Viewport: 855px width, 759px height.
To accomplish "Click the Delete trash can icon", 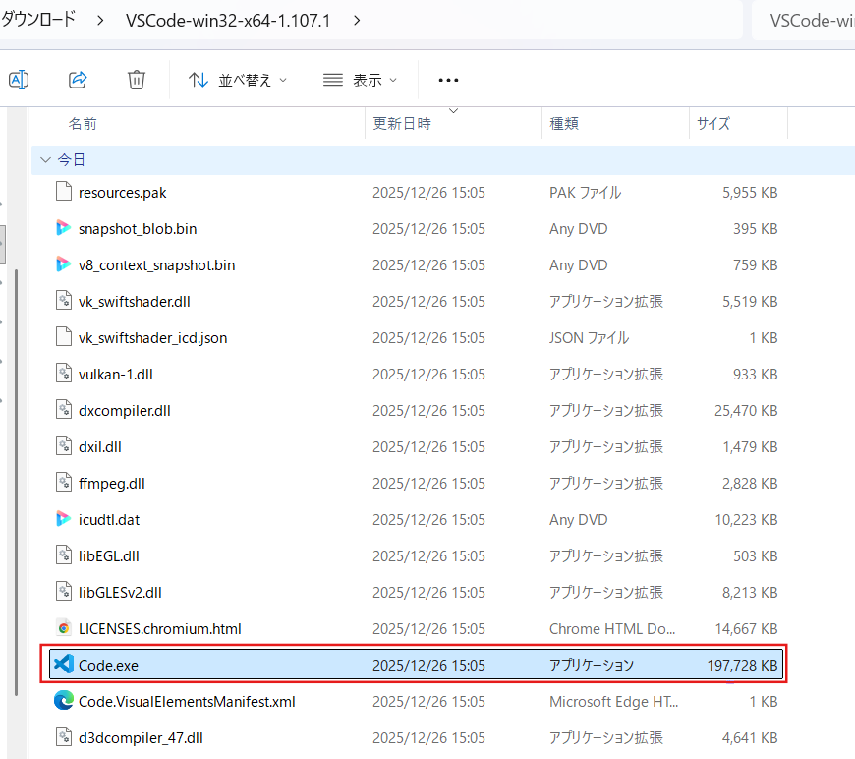I will coord(137,80).
